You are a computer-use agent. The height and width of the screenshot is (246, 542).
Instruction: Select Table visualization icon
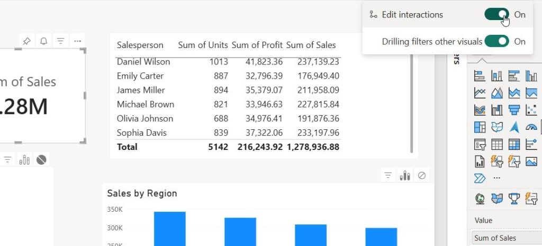[x=496, y=144]
